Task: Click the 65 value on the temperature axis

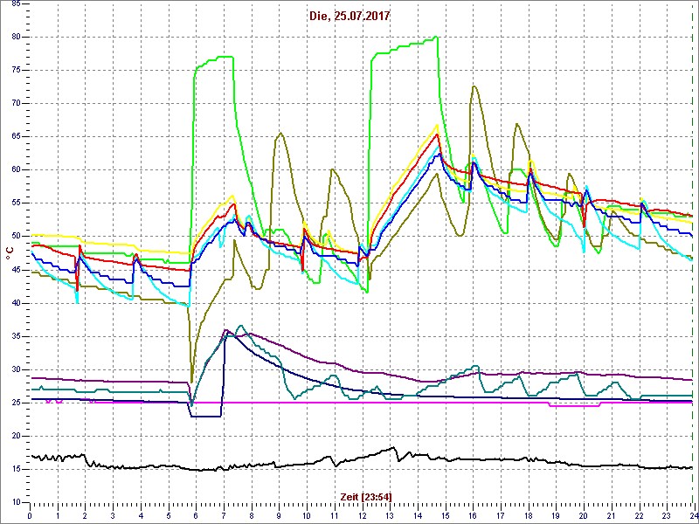Action: [x=15, y=137]
